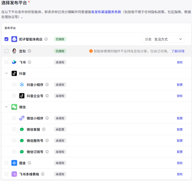Open info tooltip next to 微信客服

44,129
